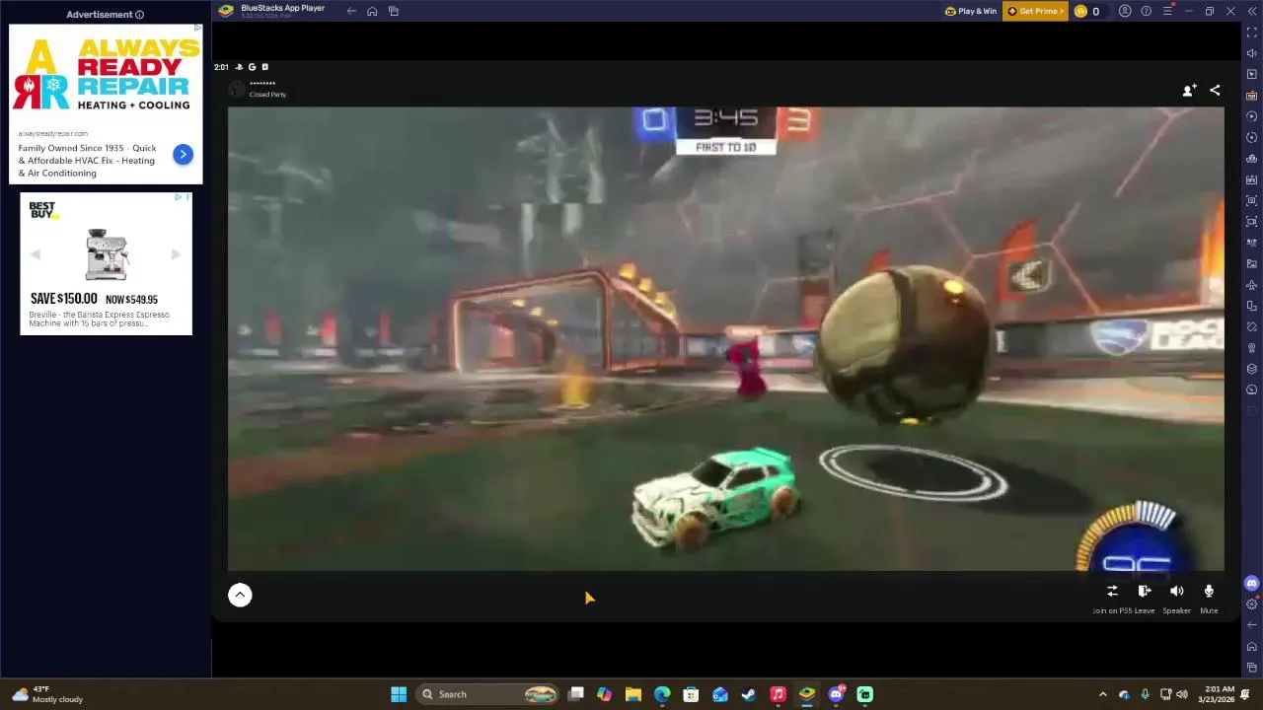This screenshot has width=1263, height=710.
Task: Open Discord from the taskbar
Action: click(836, 694)
